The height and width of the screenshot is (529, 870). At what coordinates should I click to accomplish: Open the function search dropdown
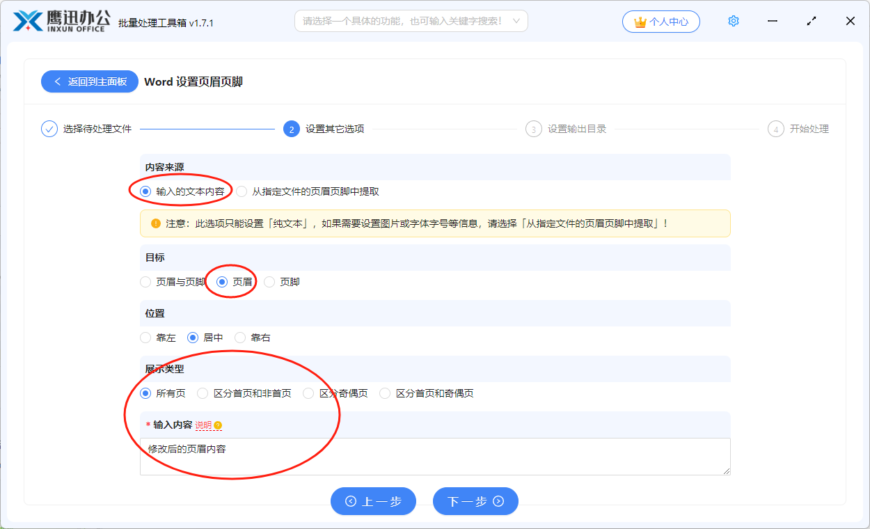(x=411, y=21)
